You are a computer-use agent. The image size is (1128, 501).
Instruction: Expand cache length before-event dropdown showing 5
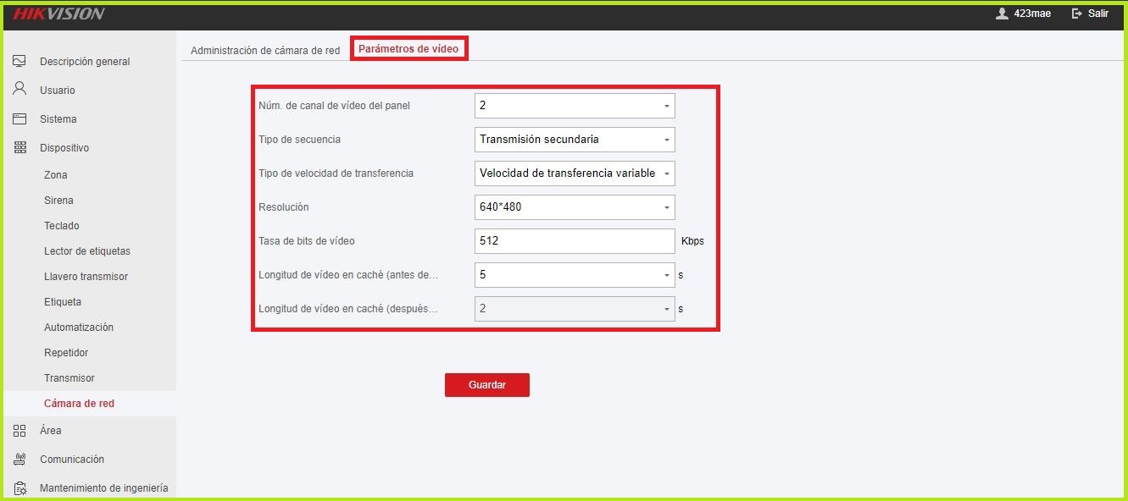click(x=575, y=275)
